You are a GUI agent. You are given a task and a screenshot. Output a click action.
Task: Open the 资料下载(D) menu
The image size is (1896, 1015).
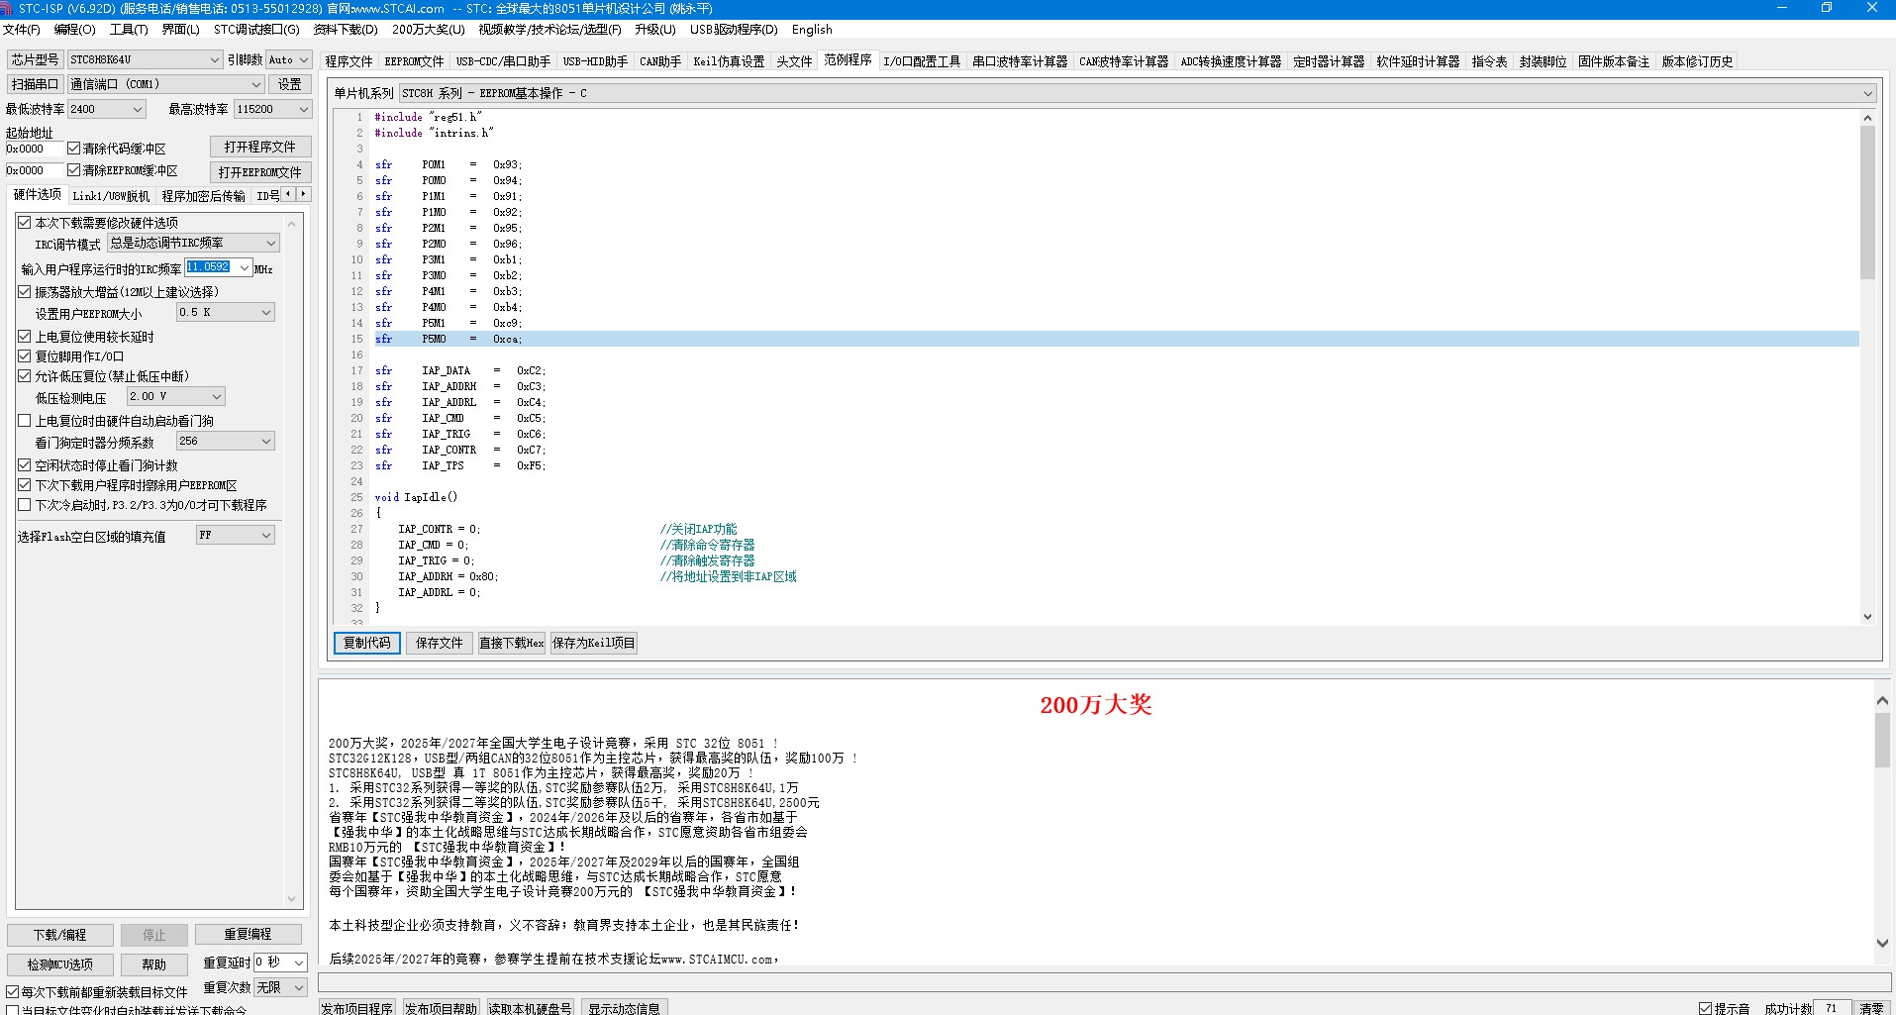(346, 30)
